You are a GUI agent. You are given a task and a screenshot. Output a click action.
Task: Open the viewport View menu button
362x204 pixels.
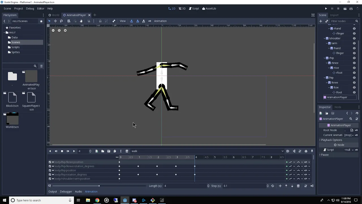[122, 21]
